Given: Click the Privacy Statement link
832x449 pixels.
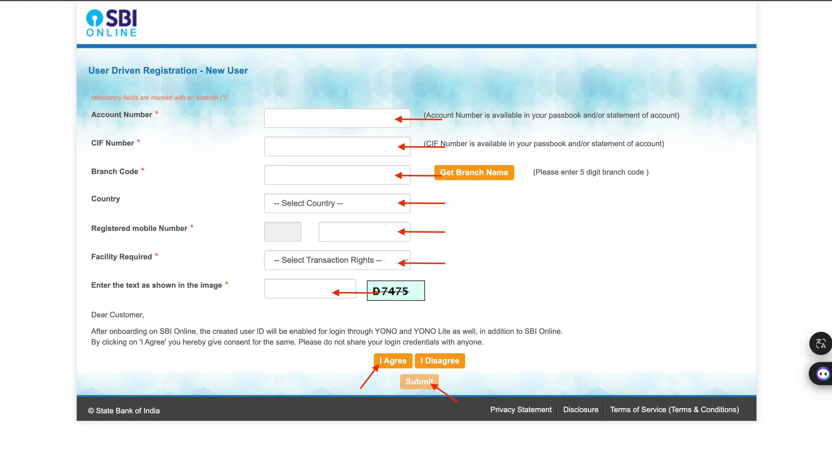Looking at the screenshot, I should tap(521, 409).
